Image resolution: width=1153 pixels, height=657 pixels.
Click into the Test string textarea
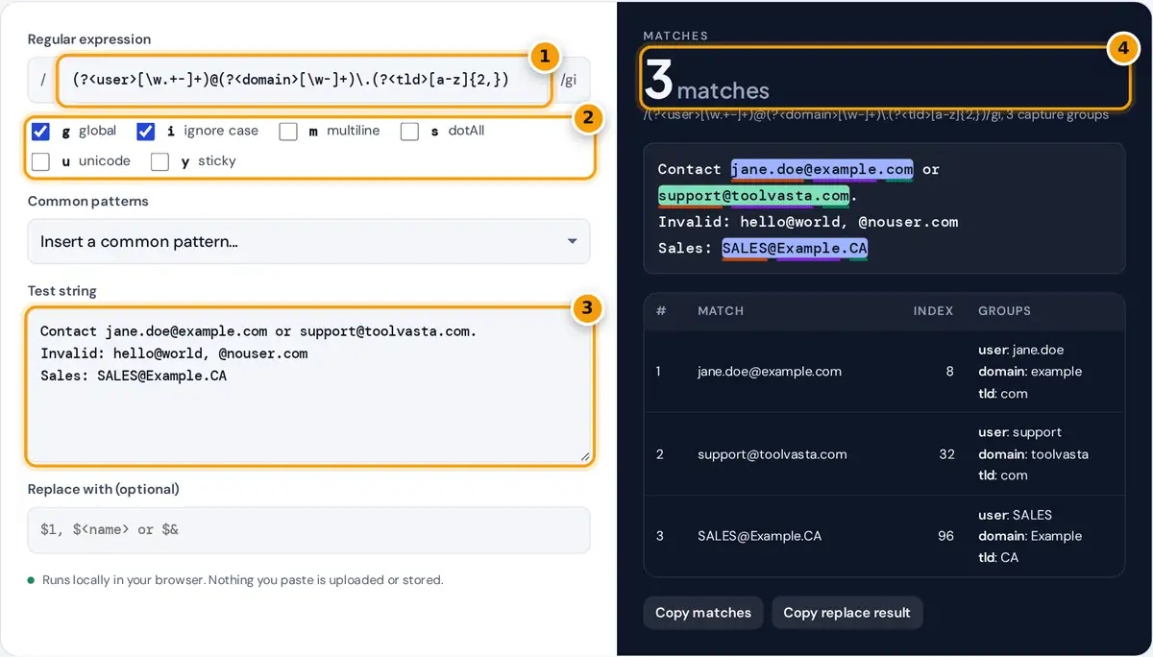tap(308, 386)
